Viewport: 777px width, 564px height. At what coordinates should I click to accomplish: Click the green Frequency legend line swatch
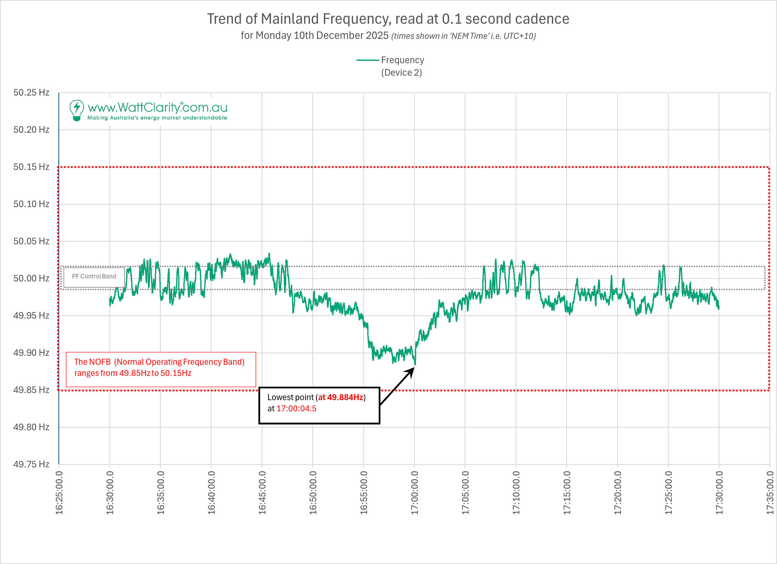(x=367, y=60)
